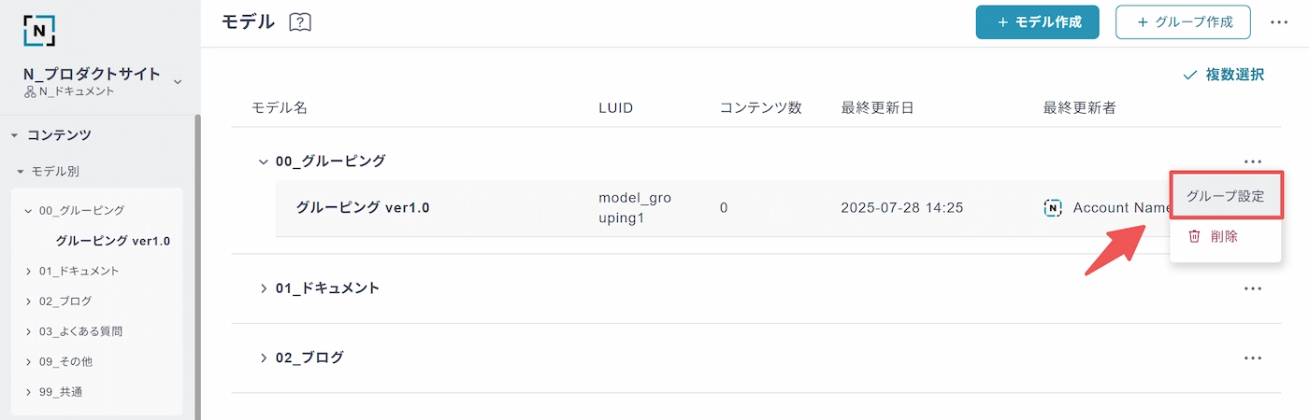
Task: Click the グループ作成 button
Action: (1183, 22)
